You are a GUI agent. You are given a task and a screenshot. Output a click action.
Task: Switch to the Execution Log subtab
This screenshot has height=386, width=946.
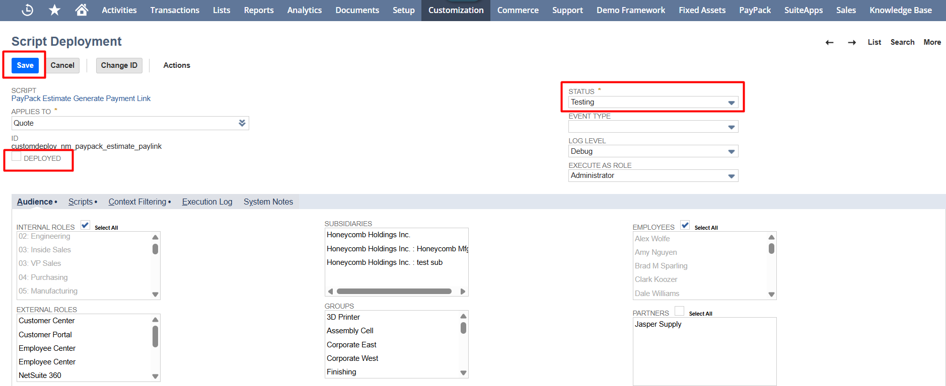pos(207,202)
